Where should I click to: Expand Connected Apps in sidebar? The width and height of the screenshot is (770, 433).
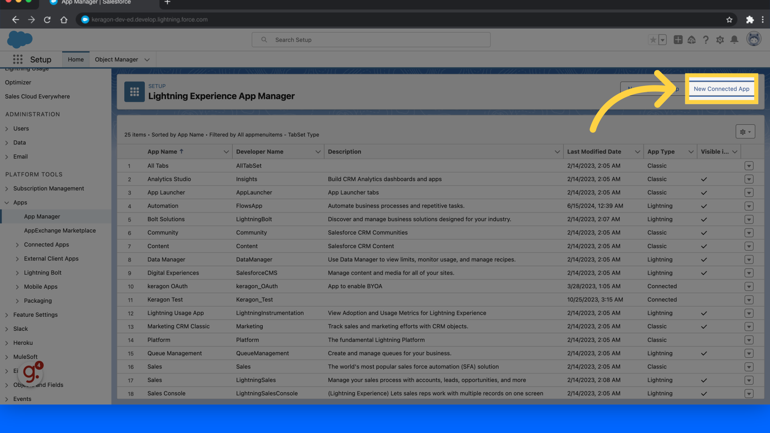pos(17,245)
